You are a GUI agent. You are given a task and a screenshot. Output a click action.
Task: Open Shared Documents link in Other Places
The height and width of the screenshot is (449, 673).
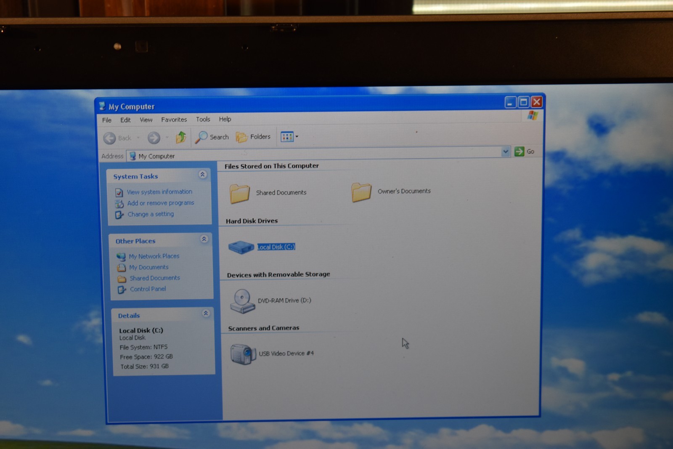pos(155,278)
